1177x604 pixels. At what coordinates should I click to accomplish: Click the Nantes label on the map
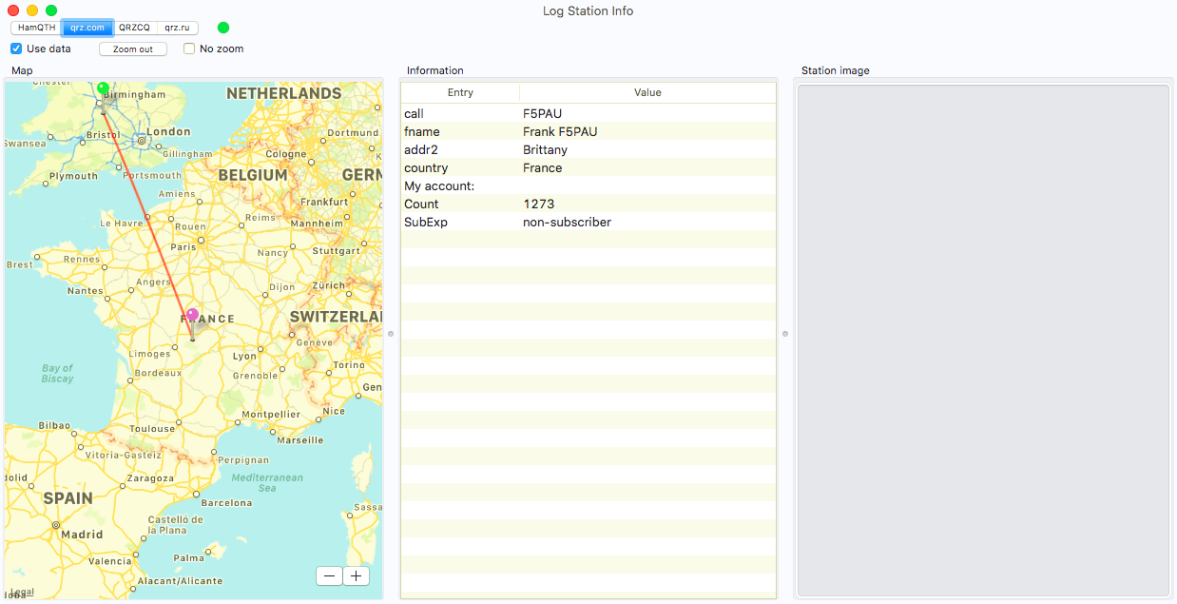click(86, 291)
